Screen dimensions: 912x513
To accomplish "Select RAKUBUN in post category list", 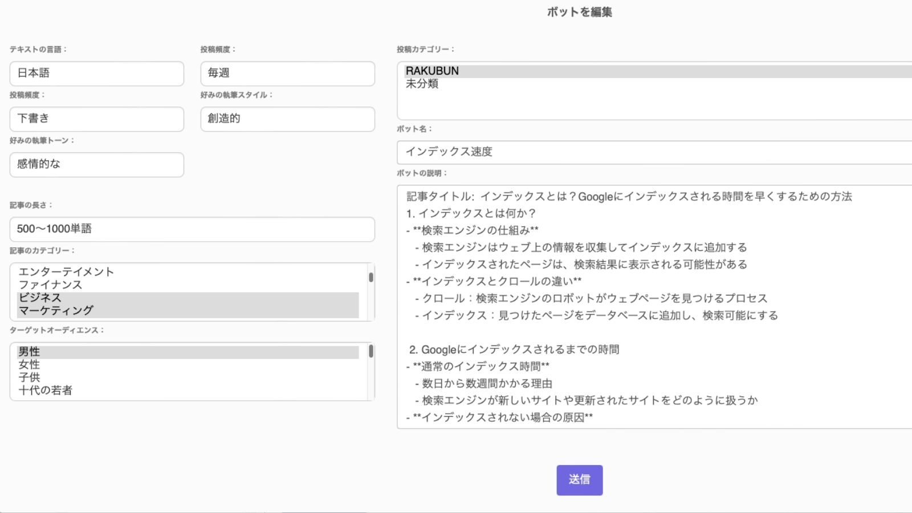I will coord(432,71).
